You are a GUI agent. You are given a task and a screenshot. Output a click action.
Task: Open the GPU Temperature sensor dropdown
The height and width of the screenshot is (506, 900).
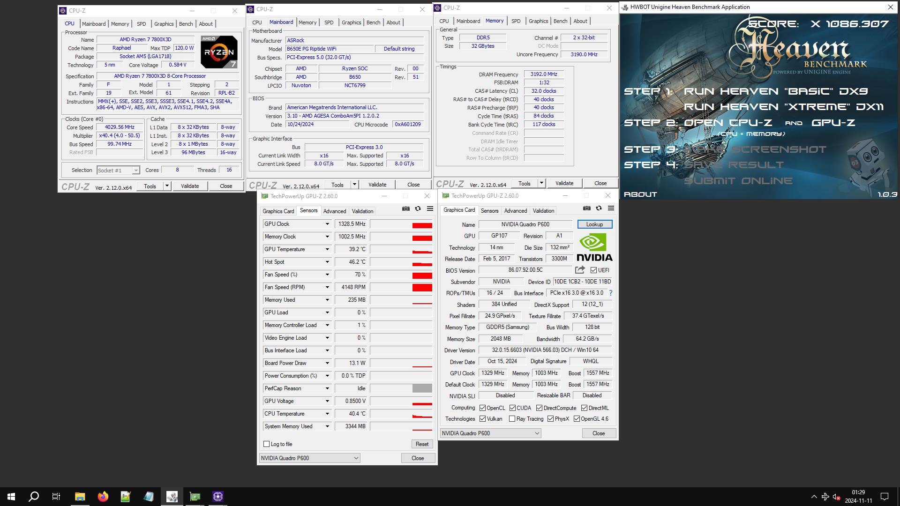point(327,249)
